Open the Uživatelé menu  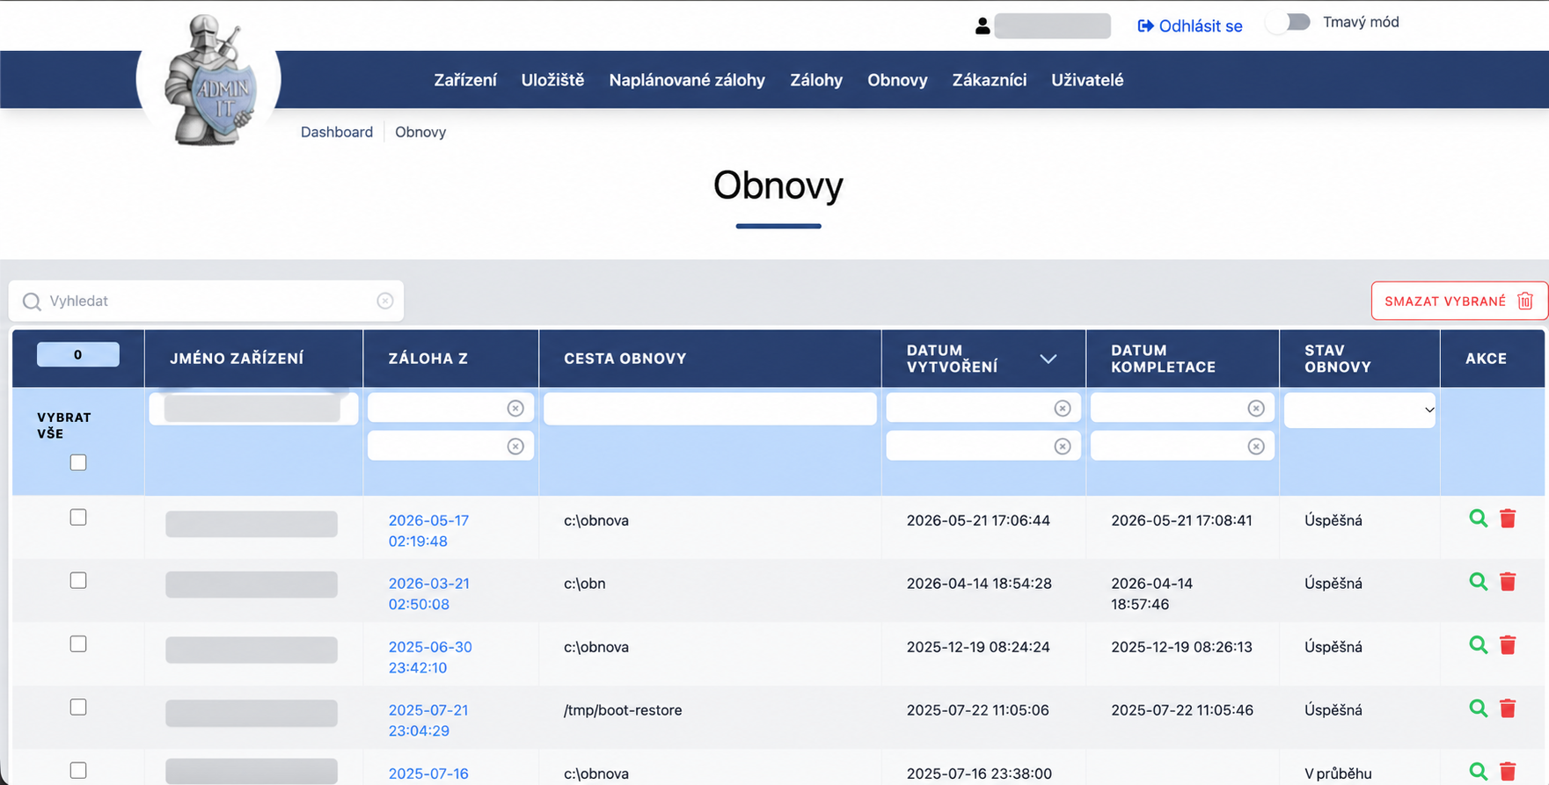pyautogui.click(x=1087, y=80)
